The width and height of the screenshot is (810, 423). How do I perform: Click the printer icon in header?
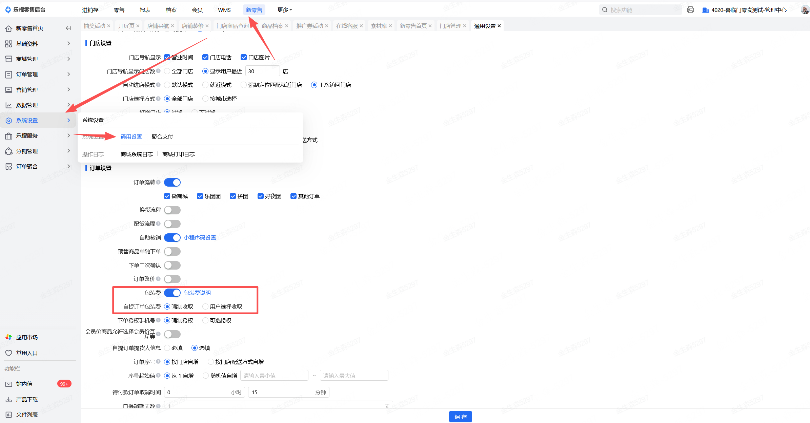pyautogui.click(x=690, y=10)
